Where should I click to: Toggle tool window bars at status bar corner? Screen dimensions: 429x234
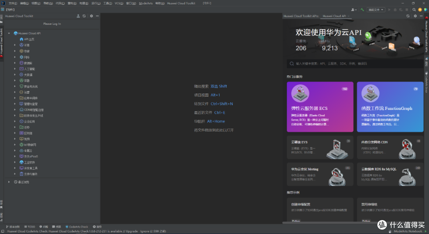(2, 232)
